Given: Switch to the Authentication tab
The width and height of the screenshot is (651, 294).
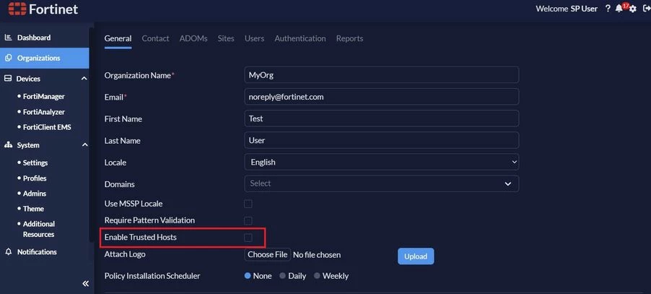Looking at the screenshot, I should [x=300, y=38].
